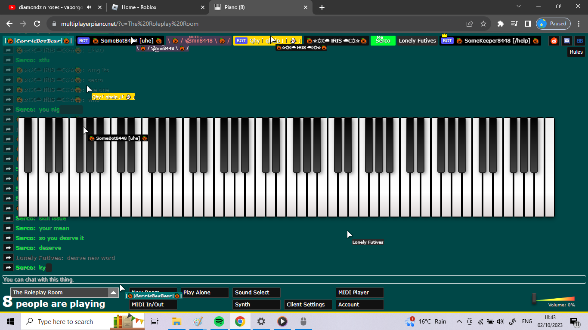Click the browser address bar URL
This screenshot has width=588, height=330.
pyautogui.click(x=130, y=24)
